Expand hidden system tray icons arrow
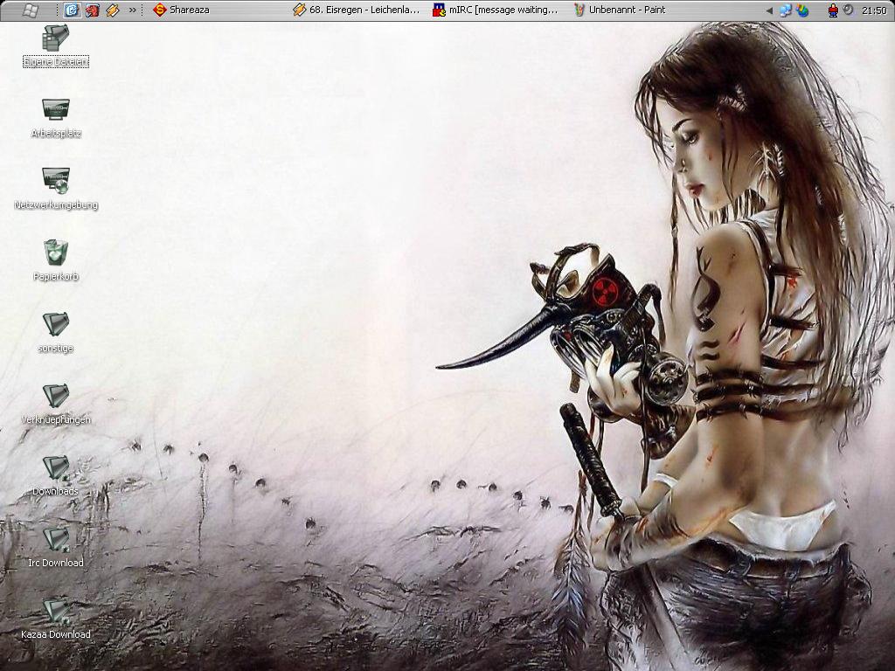 click(x=769, y=10)
